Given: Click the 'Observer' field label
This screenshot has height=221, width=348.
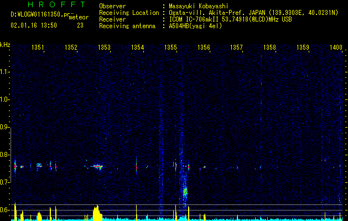Looking at the screenshot, I should (112, 6).
